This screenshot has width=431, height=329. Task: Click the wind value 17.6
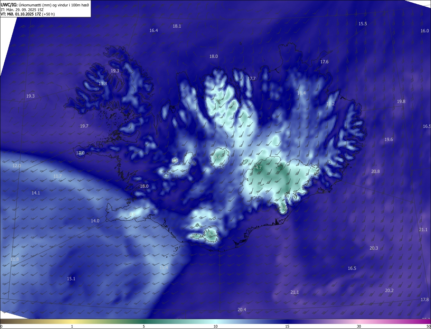(x=324, y=62)
